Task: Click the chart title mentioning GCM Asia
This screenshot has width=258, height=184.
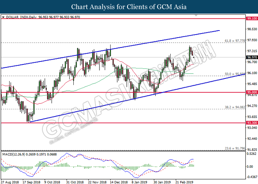Action: (129, 7)
